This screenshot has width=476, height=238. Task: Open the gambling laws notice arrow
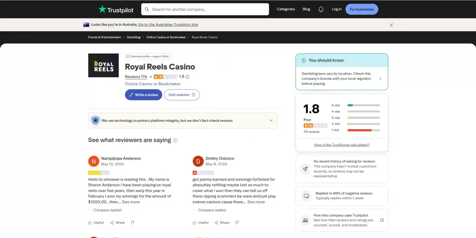(x=380, y=79)
